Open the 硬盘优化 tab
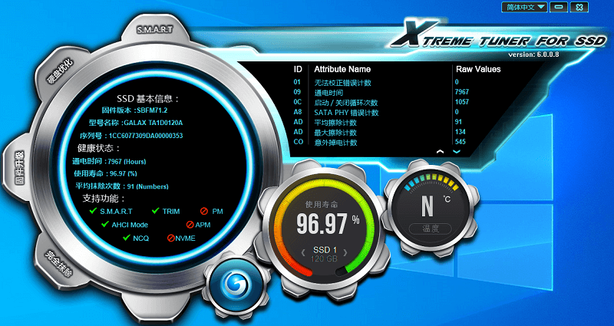Screen dimensions: 614x326 [60, 71]
